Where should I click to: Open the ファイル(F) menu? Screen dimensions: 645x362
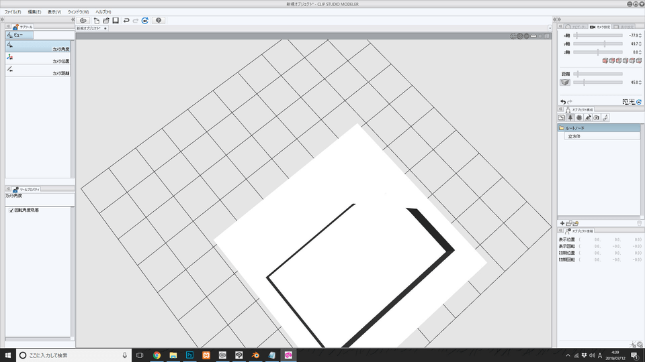tap(13, 12)
